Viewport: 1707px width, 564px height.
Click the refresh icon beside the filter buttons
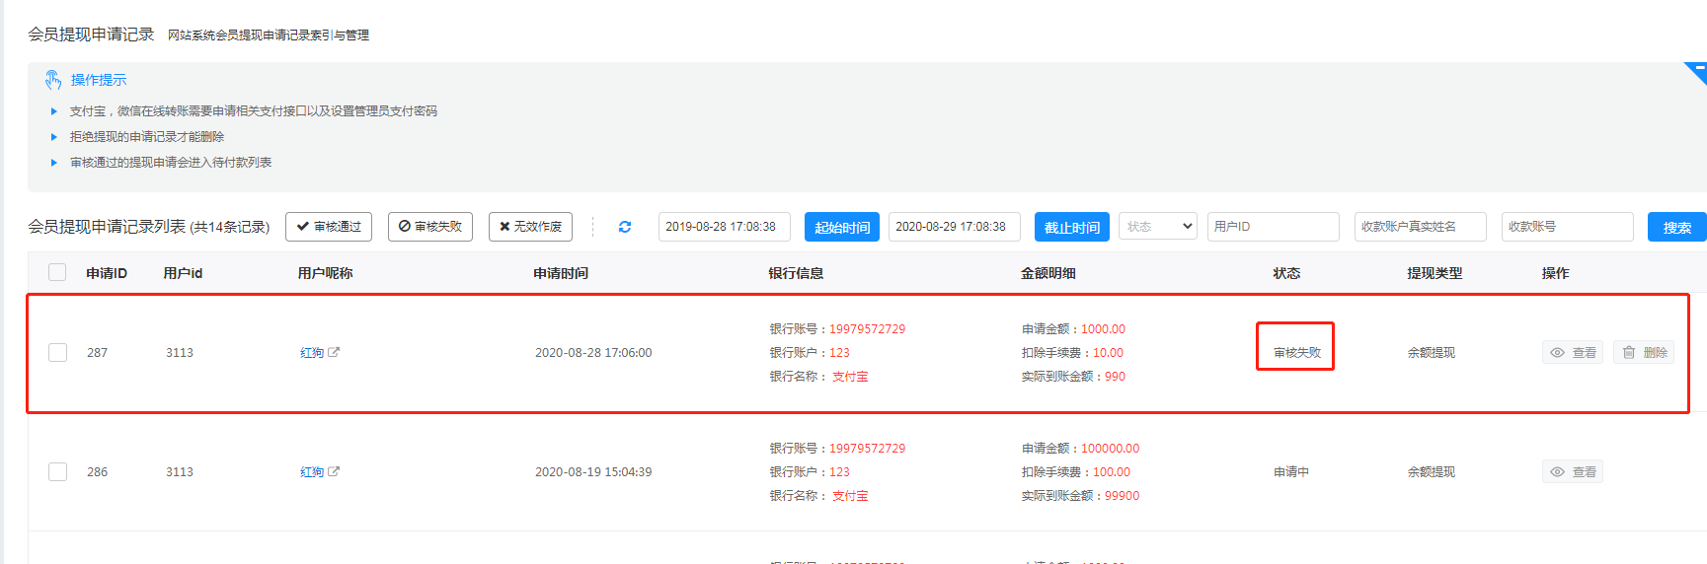click(625, 227)
